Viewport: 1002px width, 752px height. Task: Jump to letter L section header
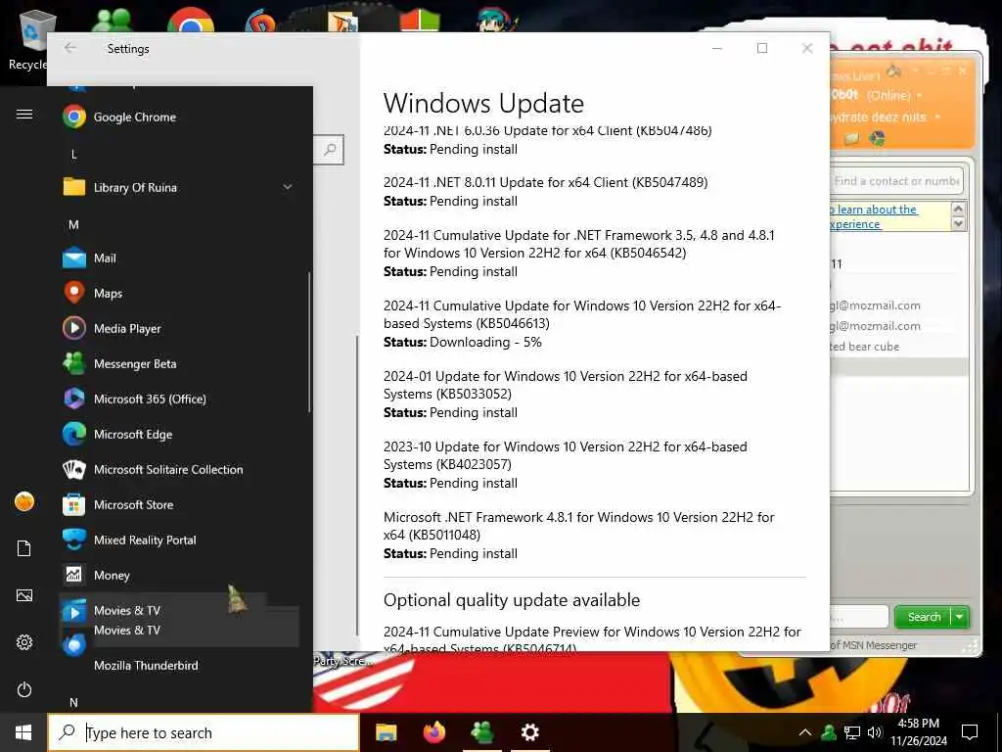point(73,154)
